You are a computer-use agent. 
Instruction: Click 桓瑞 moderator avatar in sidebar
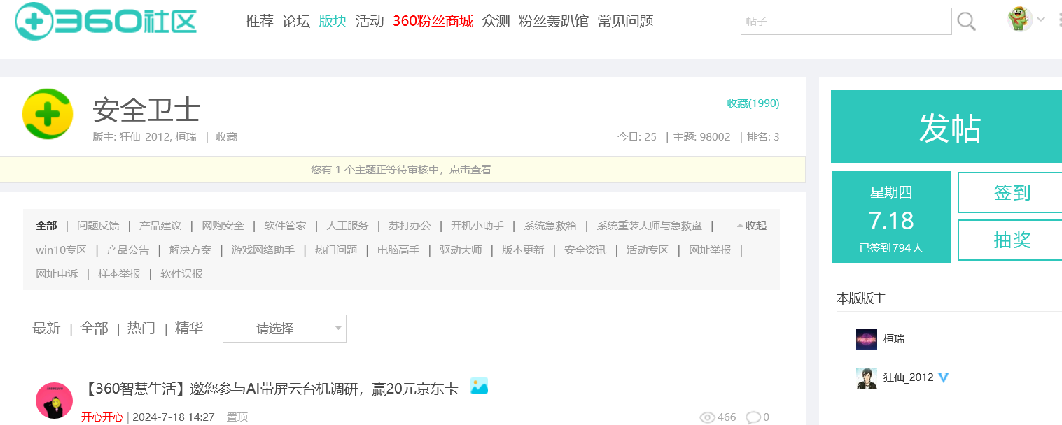point(867,339)
